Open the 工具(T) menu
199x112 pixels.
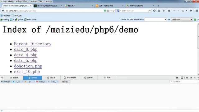(41, 1)
